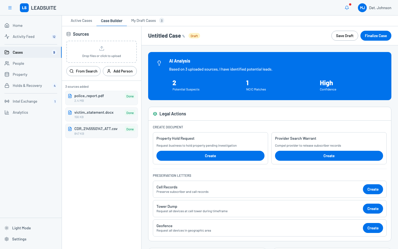Click Finalize Case
The image size is (398, 249).
376,36
